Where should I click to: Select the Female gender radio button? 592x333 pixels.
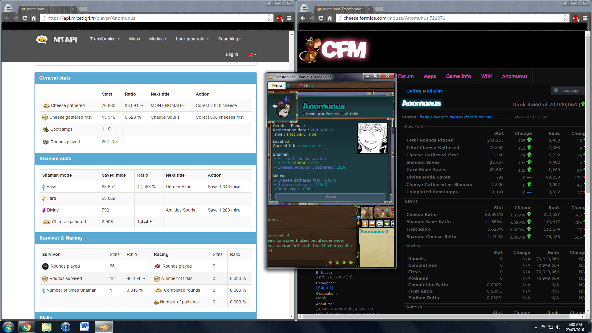click(x=319, y=114)
